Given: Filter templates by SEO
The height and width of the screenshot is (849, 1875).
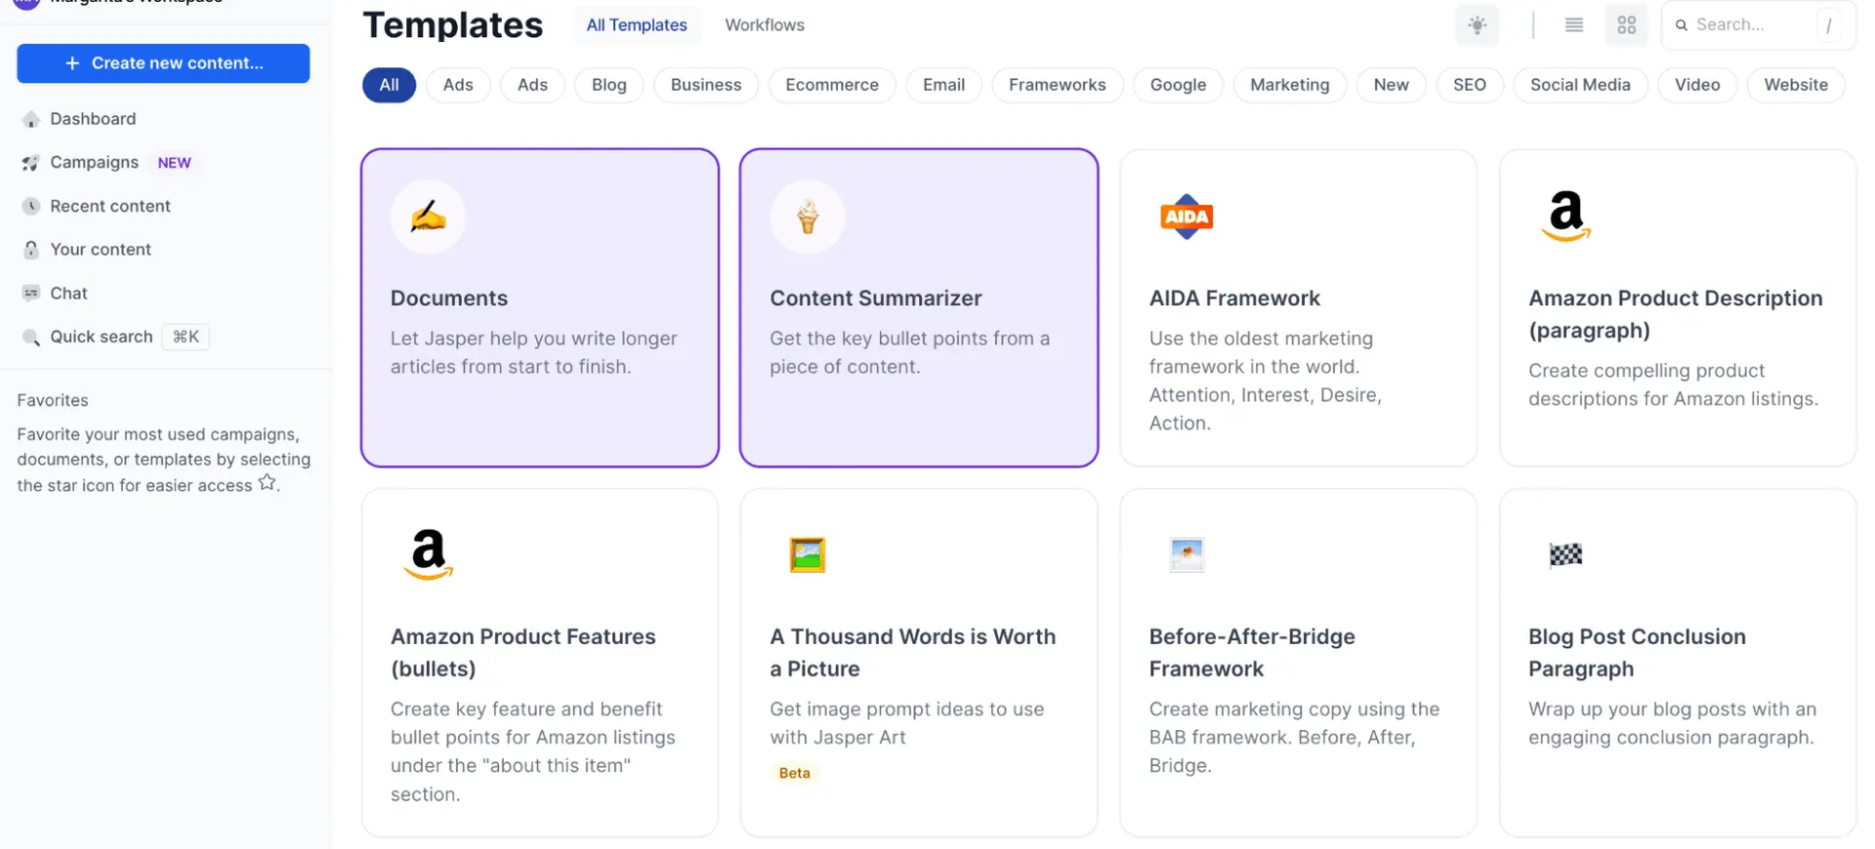Looking at the screenshot, I should coord(1470,85).
